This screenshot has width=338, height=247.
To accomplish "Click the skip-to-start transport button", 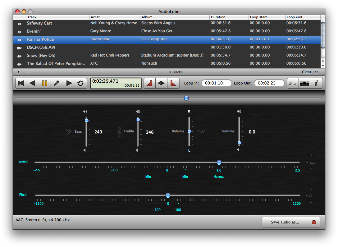I will tap(21, 83).
